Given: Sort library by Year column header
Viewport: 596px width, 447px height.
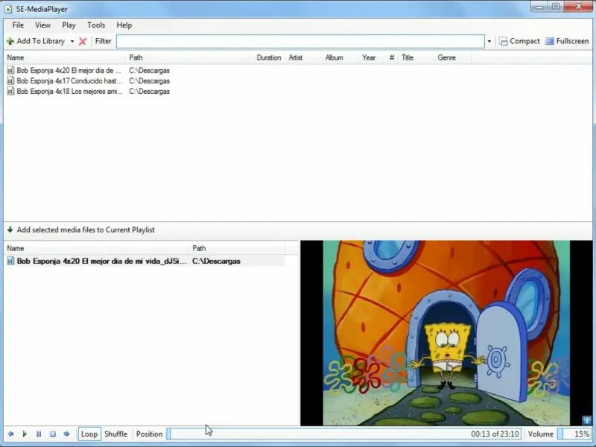Looking at the screenshot, I should click(372, 58).
